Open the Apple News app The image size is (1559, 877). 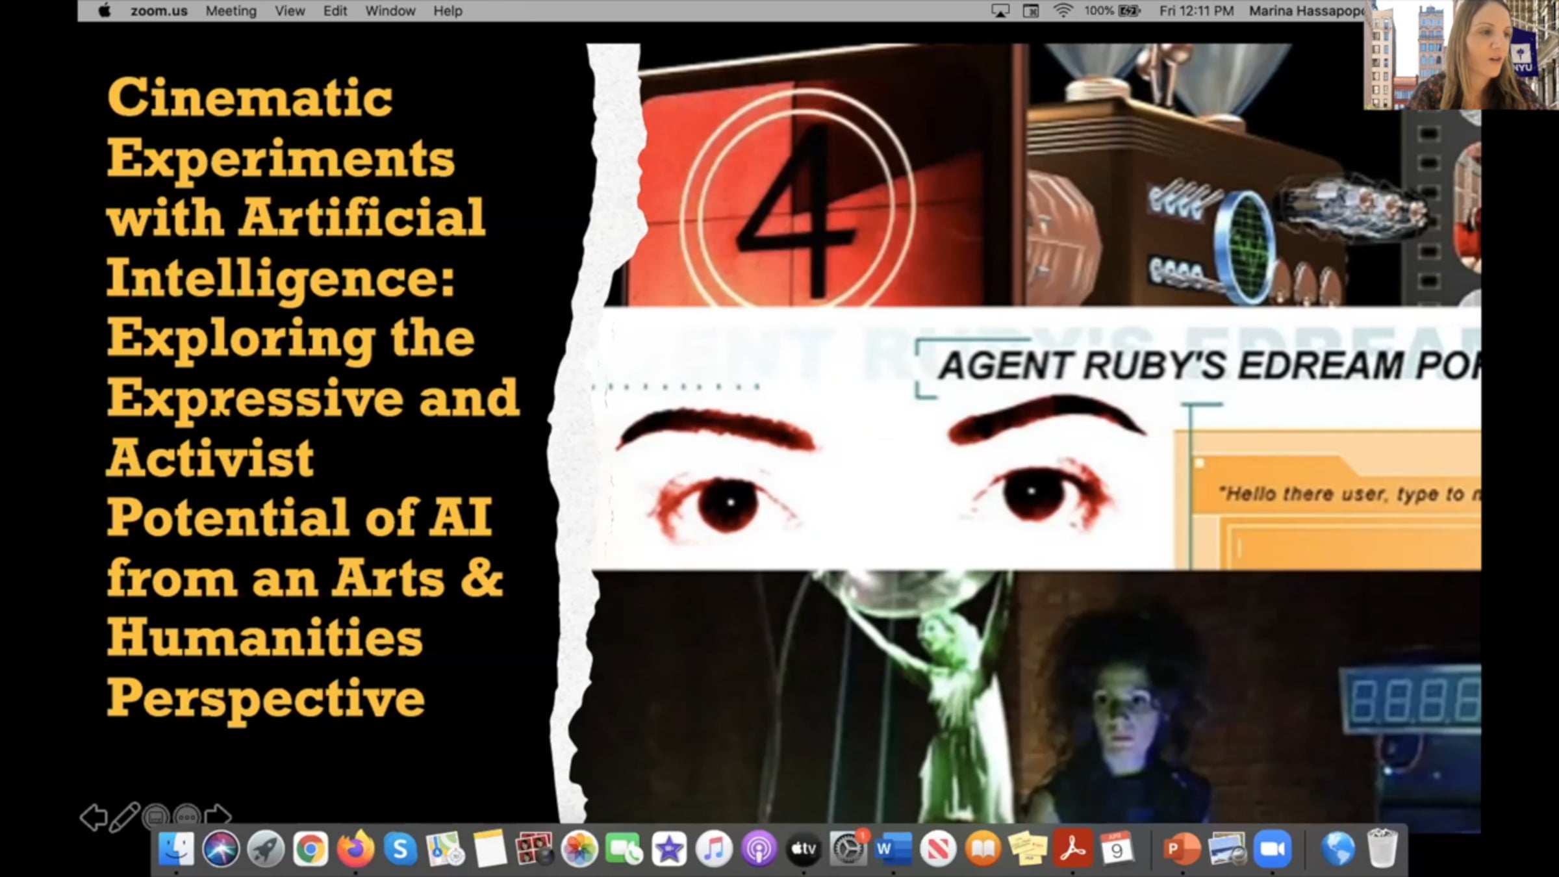click(938, 849)
